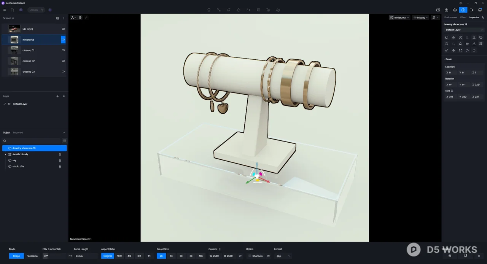Click the drop to ground icon
Image resolution: width=487 pixels, height=264 pixels.
pos(474,37)
